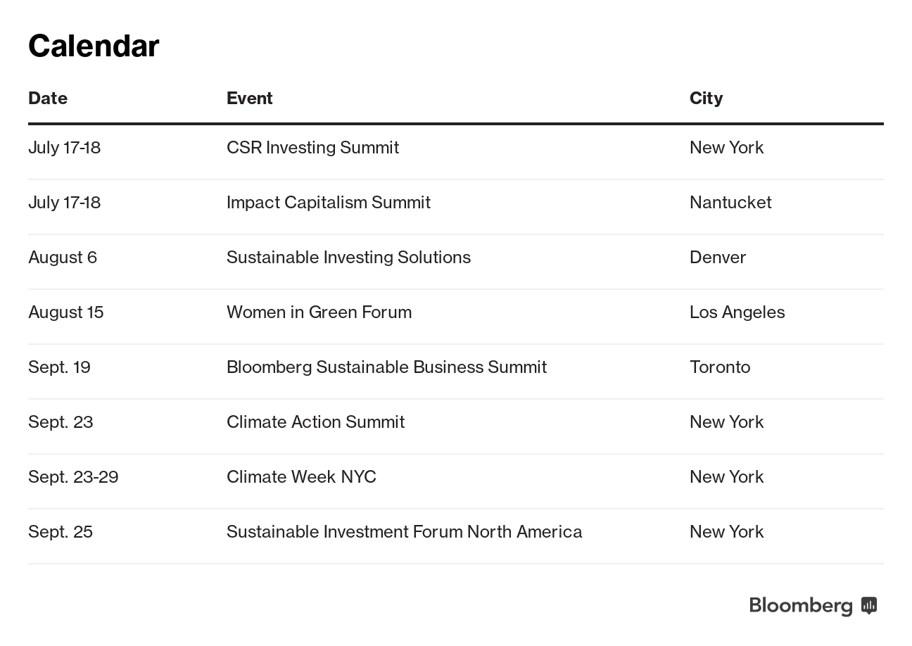This screenshot has width=912, height=646.
Task: Click the Bloomberg chart logo icon
Action: coord(869,605)
